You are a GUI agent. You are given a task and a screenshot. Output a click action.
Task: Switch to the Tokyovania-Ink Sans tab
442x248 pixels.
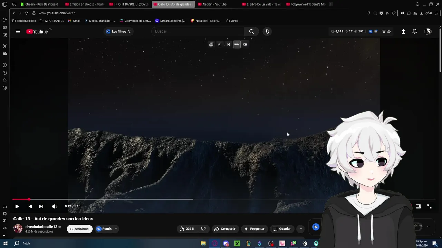point(306,4)
